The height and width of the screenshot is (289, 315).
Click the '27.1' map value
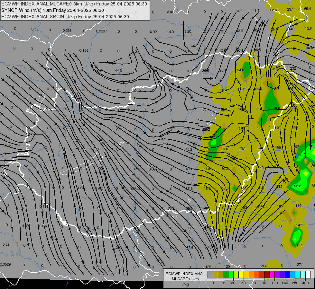pyautogui.click(x=300, y=265)
